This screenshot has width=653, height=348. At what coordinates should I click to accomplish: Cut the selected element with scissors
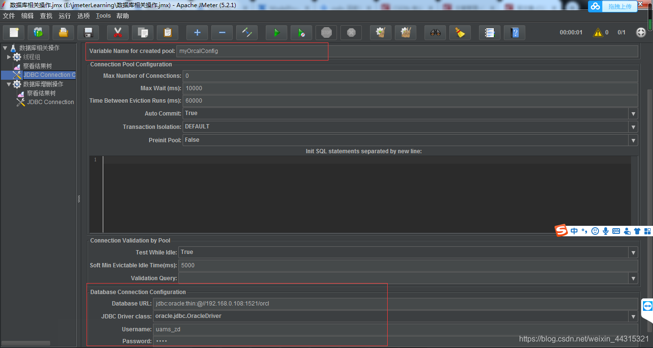point(118,32)
